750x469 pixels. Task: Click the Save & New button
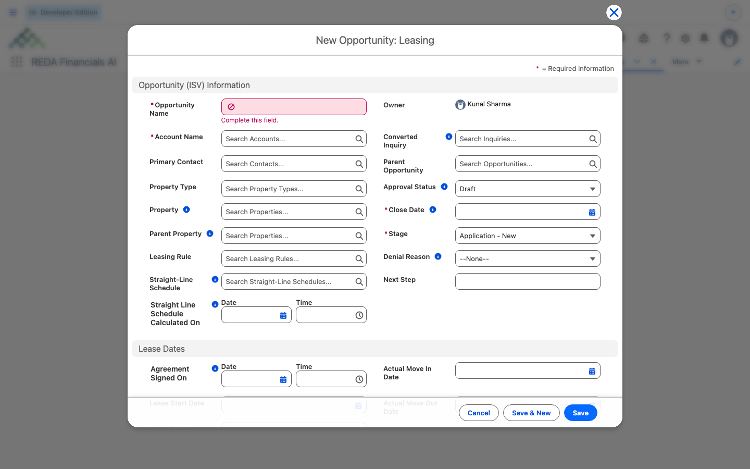[x=531, y=413]
